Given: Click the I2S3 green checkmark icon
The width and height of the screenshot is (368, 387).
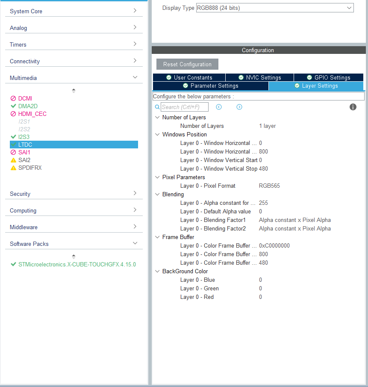Looking at the screenshot, I should coord(13,137).
